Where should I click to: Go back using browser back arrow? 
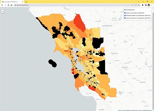[x=2, y=5]
